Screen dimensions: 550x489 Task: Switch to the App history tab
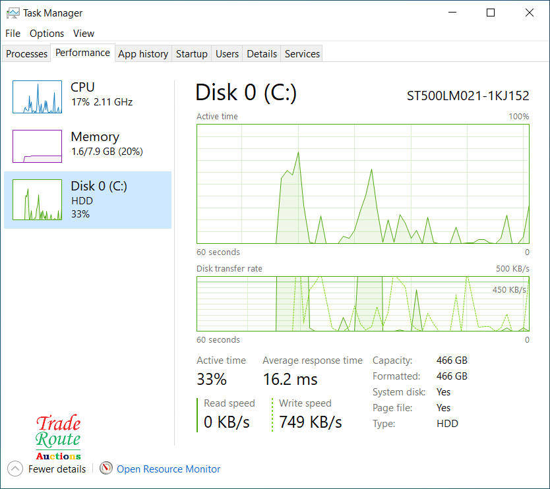click(143, 54)
